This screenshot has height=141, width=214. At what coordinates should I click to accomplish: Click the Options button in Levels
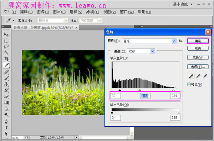[x=198, y=67]
